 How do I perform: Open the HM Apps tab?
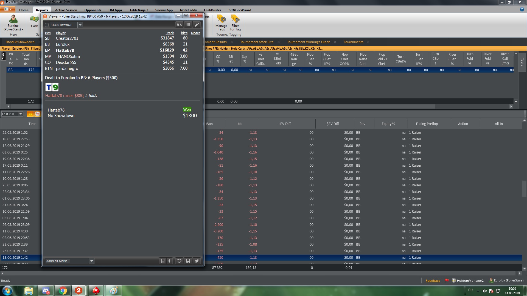(x=115, y=10)
